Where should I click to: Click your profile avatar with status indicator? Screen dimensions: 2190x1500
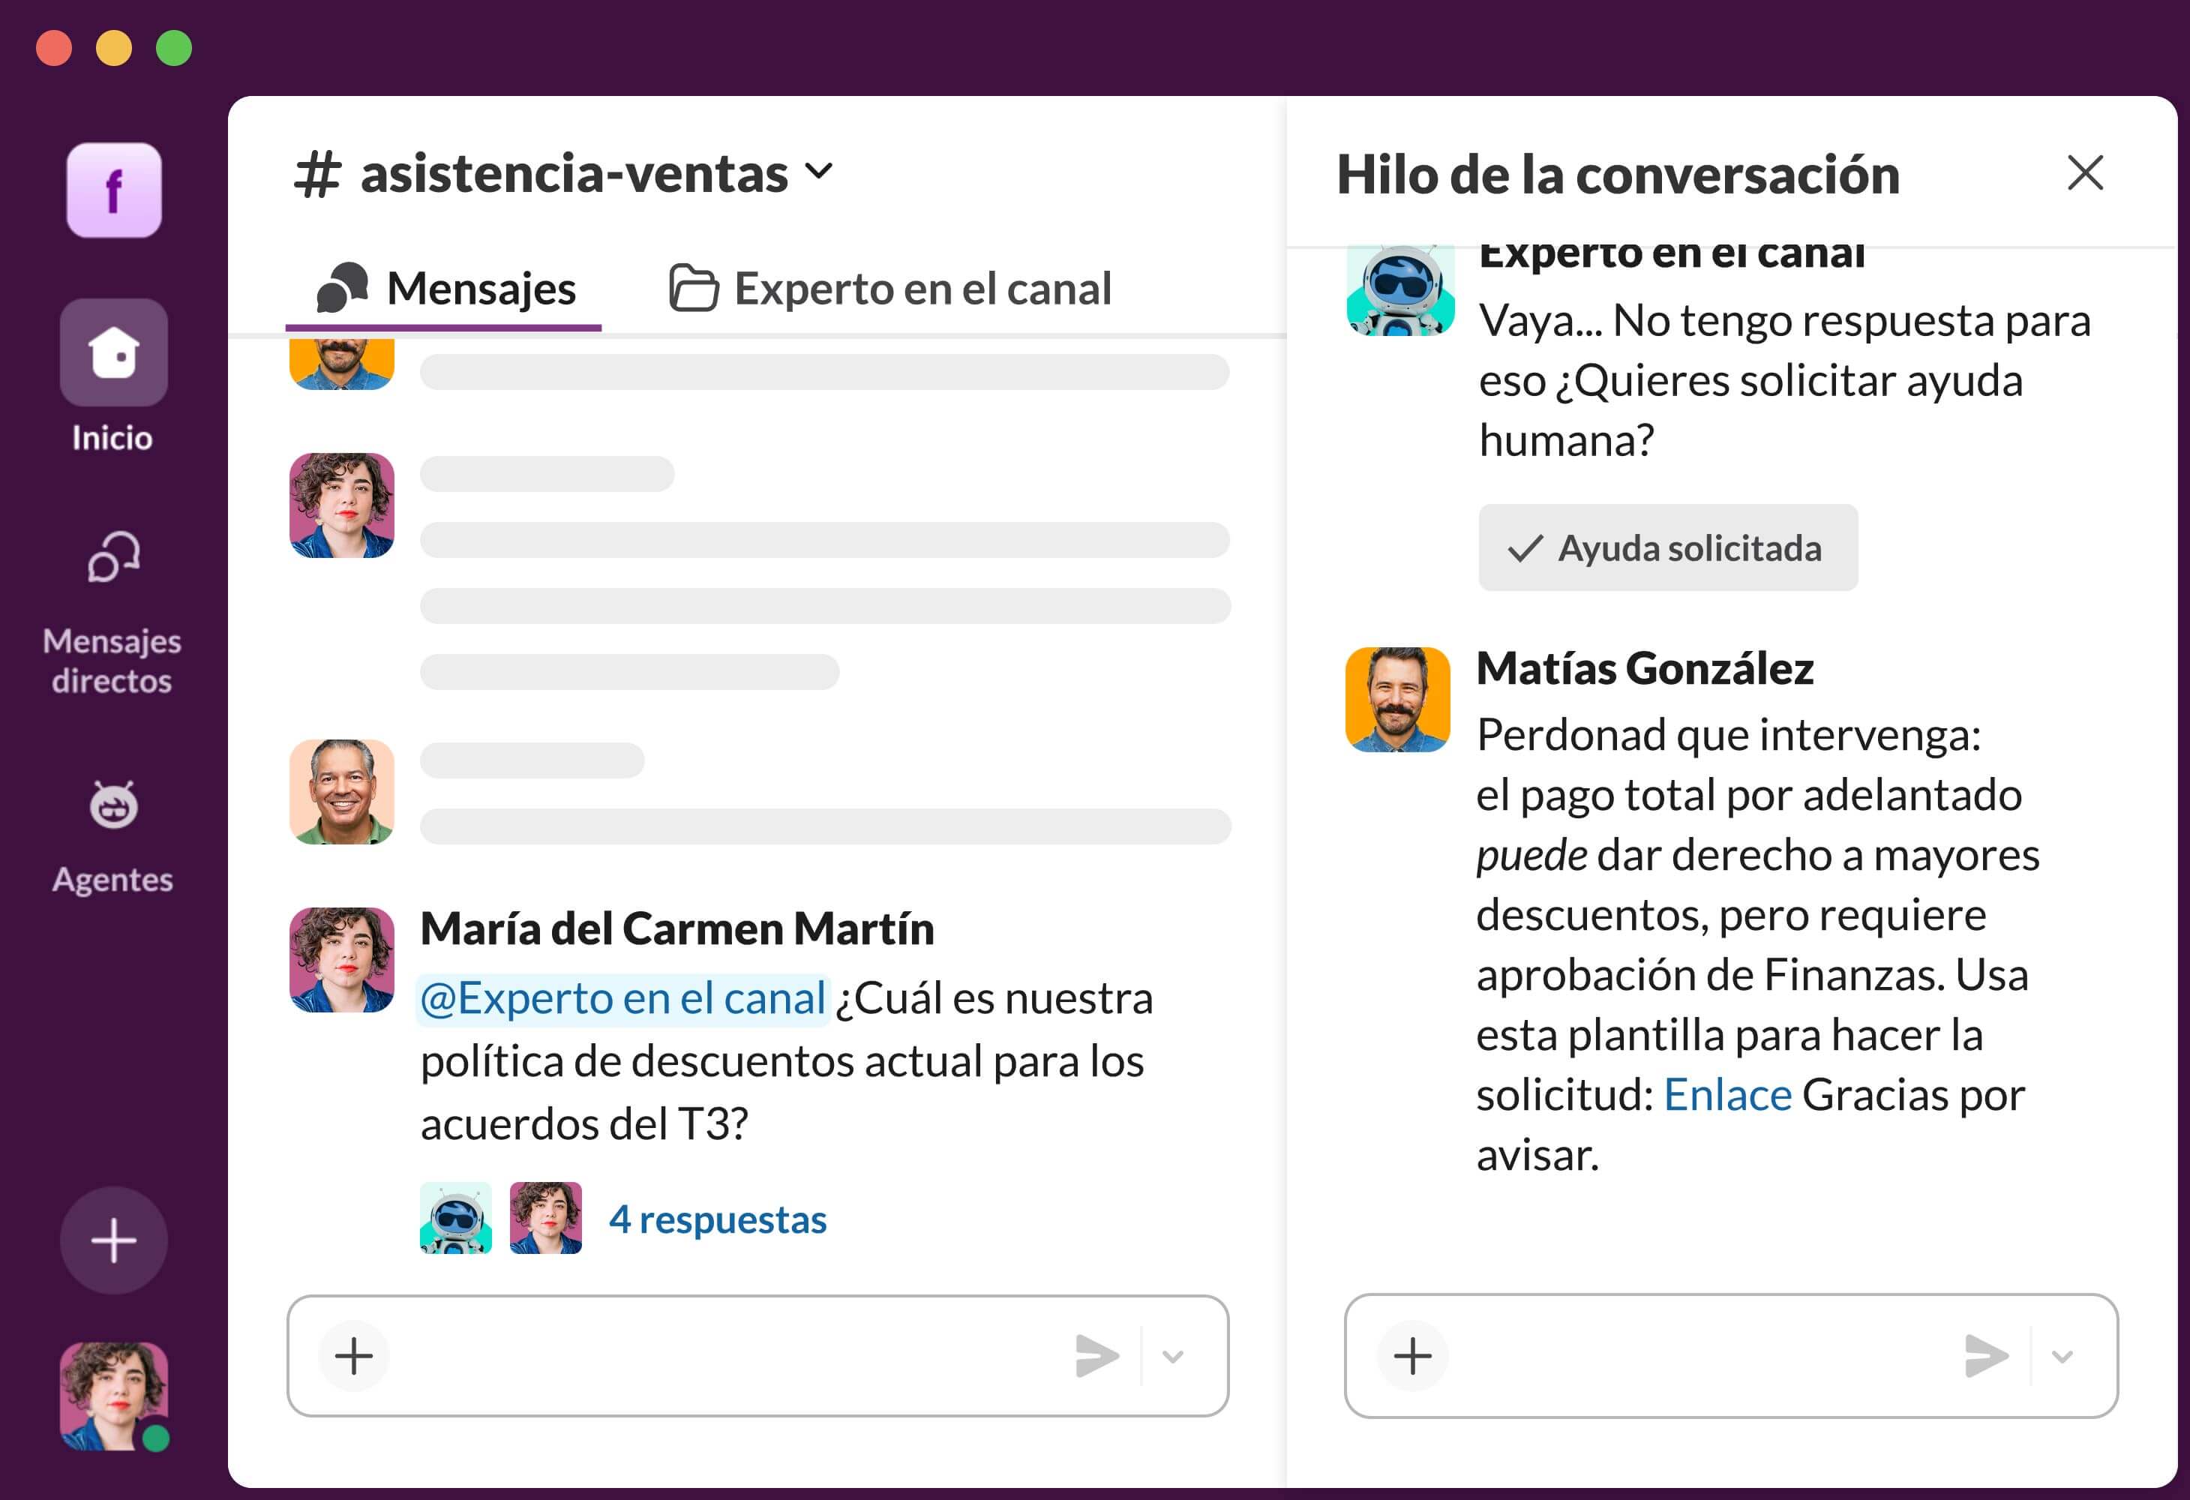coord(114,1396)
